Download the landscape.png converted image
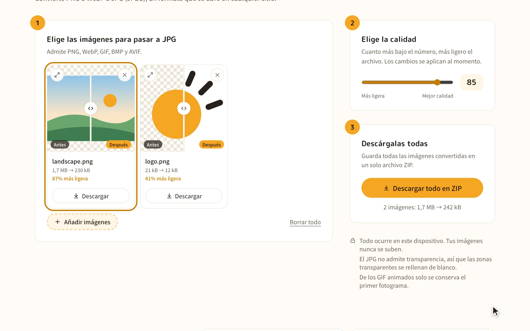This screenshot has height=331, width=530. (91, 196)
